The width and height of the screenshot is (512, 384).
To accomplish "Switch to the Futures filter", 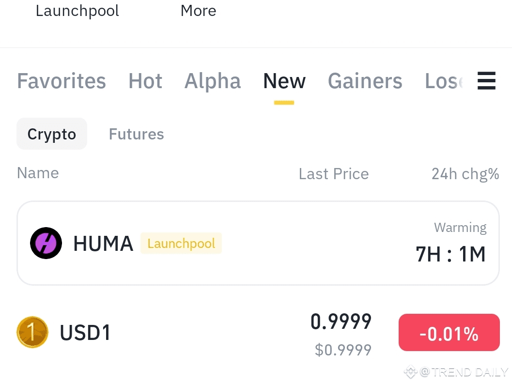I will point(136,134).
